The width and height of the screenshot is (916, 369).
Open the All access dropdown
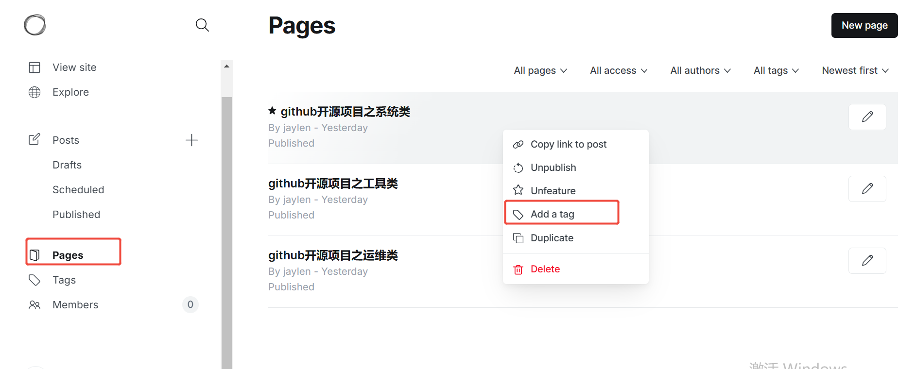tap(619, 70)
